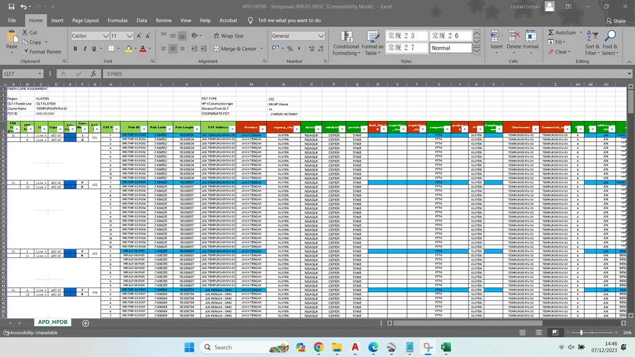Switch to Page Break Preview in the status bar
635x357 pixels.
555,333
